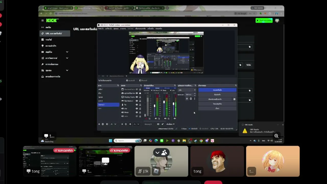This screenshot has height=184, width=327.
Task: Open source properties gear in Sources toolbar
Action: (x=130, y=124)
